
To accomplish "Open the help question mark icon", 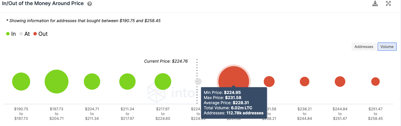I will click(89, 4).
